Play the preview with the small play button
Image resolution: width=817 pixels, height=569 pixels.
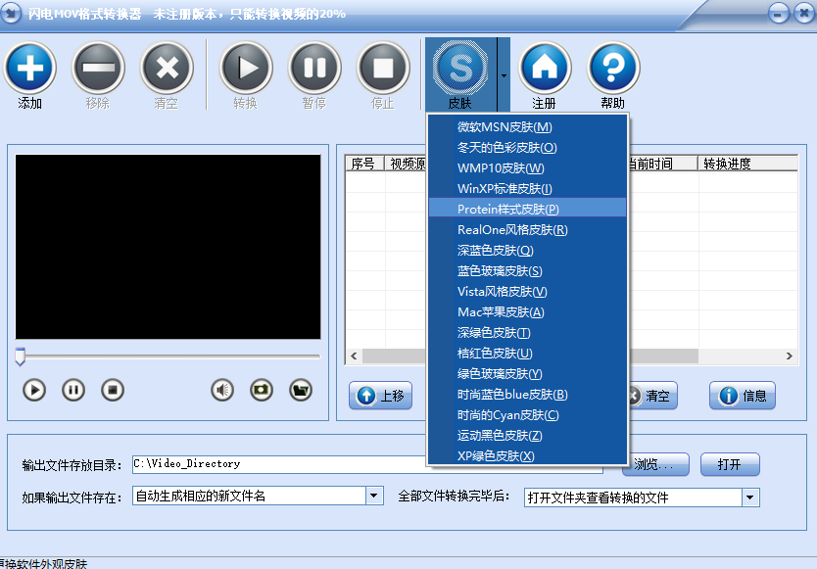pyautogui.click(x=34, y=391)
